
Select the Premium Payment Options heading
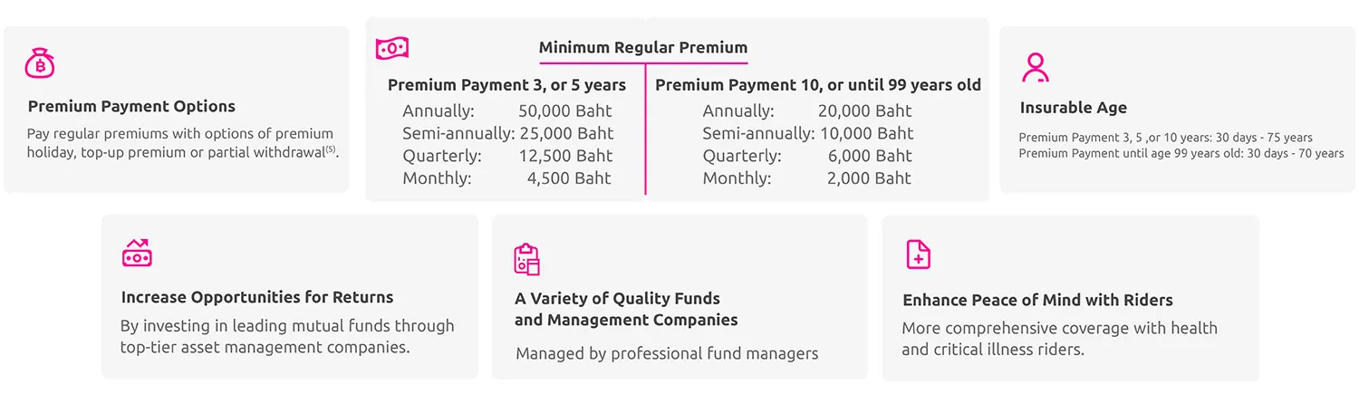point(131,106)
